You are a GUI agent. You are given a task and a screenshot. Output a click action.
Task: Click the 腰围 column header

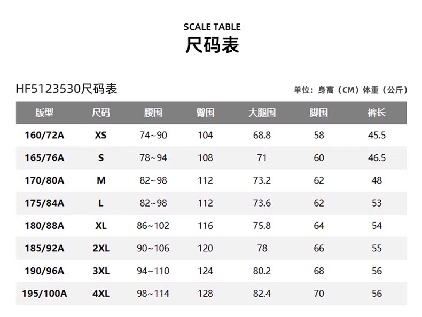click(x=153, y=113)
